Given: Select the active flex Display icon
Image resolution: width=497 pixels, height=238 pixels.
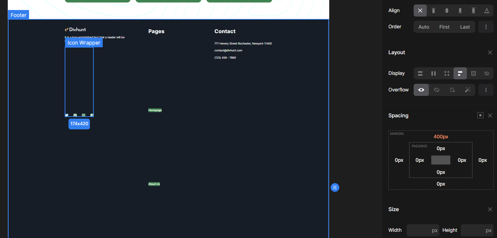Looking at the screenshot, I should point(460,73).
